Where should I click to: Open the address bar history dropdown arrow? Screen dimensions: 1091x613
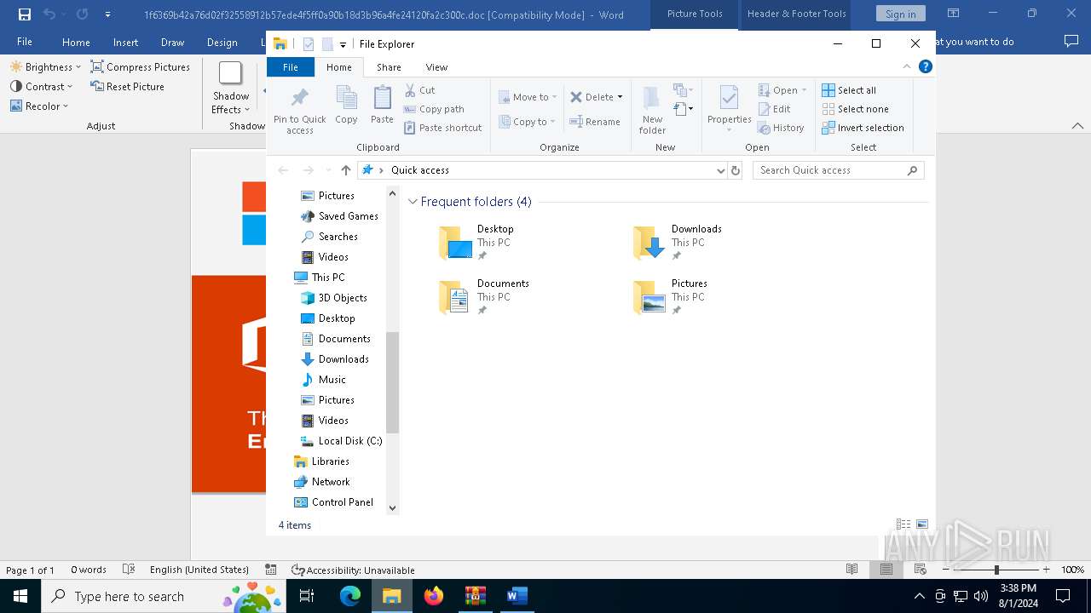[721, 170]
